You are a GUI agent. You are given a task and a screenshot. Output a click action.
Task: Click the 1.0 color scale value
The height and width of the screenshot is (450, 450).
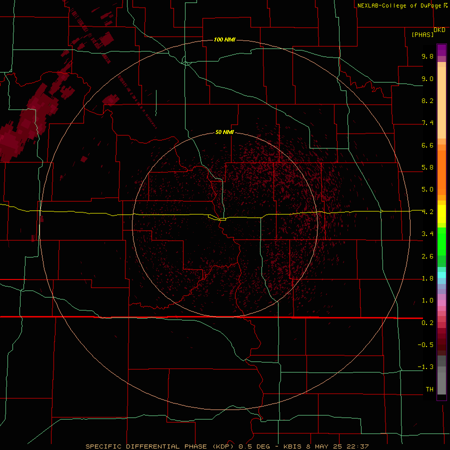point(427,300)
